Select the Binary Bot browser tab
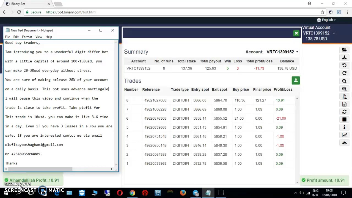352x198 pixels. [x=26, y=4]
